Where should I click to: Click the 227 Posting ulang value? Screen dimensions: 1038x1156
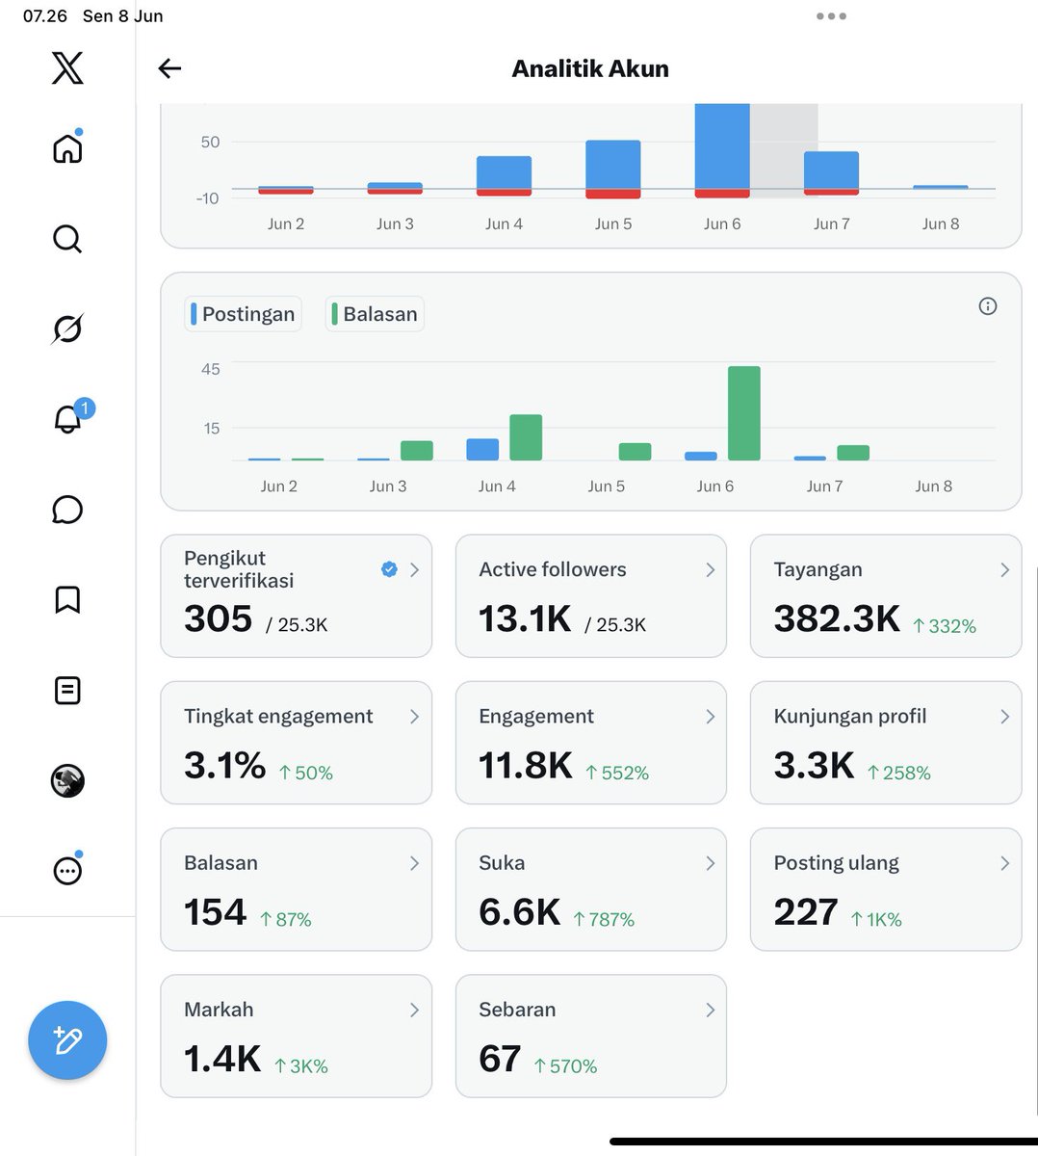(x=806, y=912)
